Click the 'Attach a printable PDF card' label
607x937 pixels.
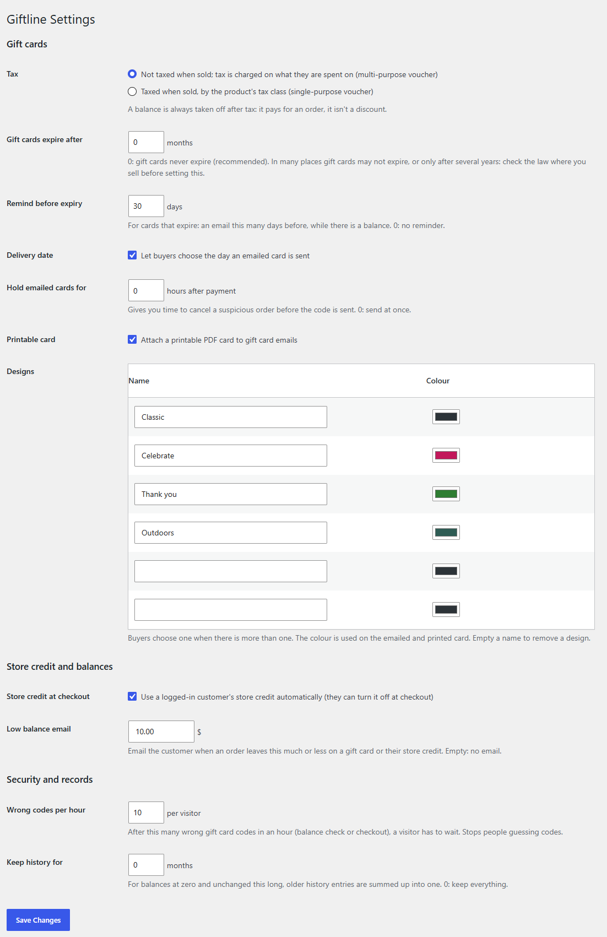pyautogui.click(x=219, y=340)
